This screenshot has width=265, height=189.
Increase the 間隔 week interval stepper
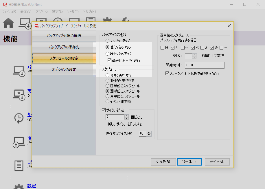tap(194, 55)
